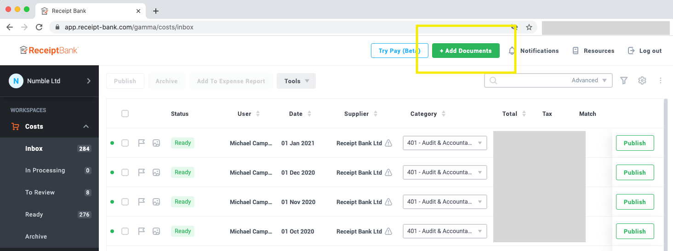Reload the browser page
The height and width of the screenshot is (251, 673).
point(39,27)
